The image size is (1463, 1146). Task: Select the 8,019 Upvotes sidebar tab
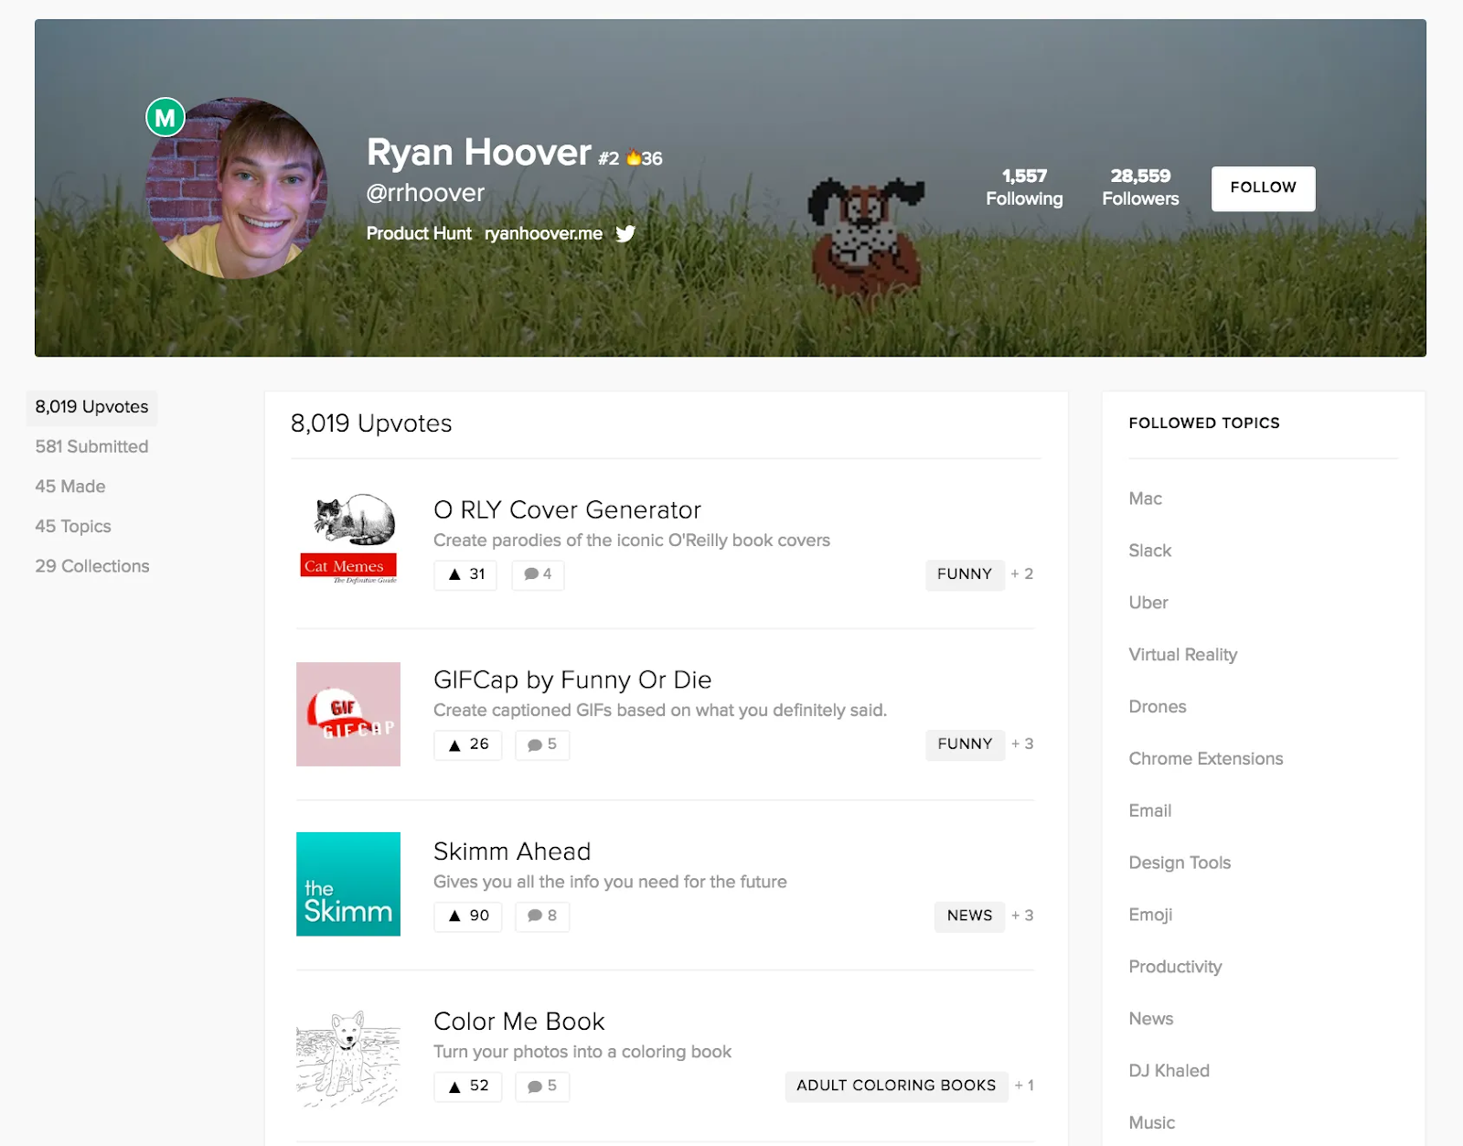coord(91,407)
